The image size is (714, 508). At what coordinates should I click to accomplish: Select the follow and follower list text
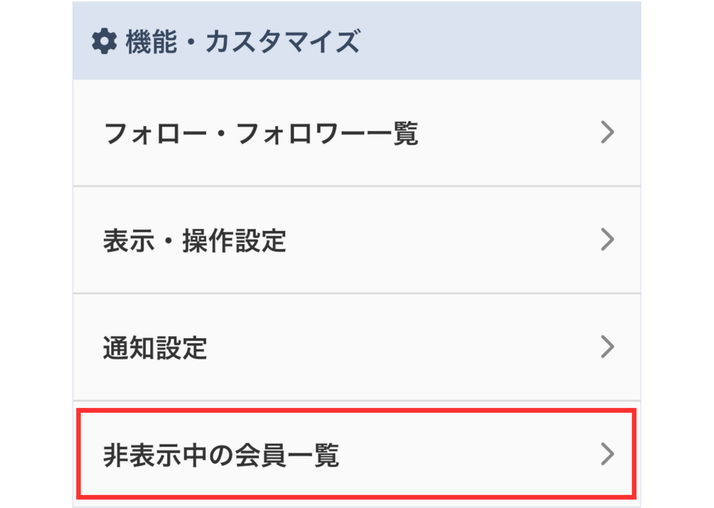[260, 133]
